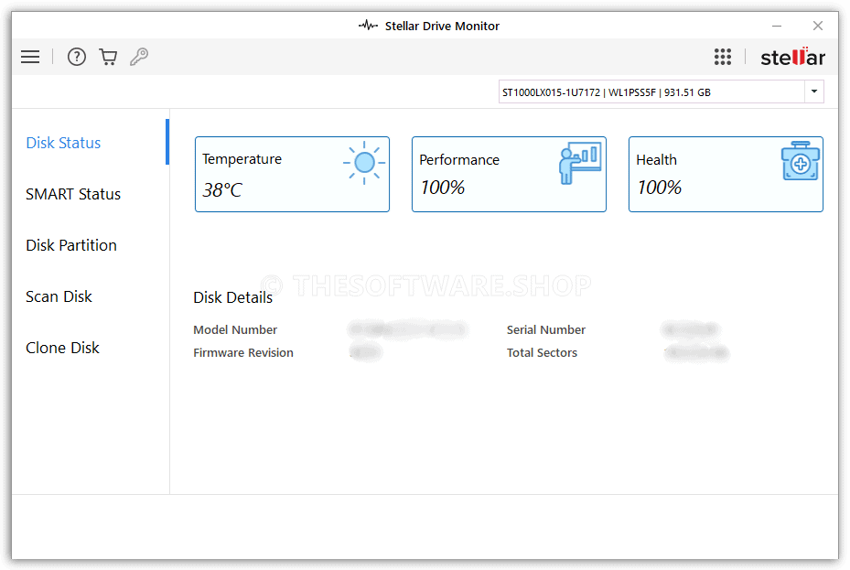Viewport: 850px width, 570px height.
Task: Switch to the SMART Status tab
Action: pos(73,194)
